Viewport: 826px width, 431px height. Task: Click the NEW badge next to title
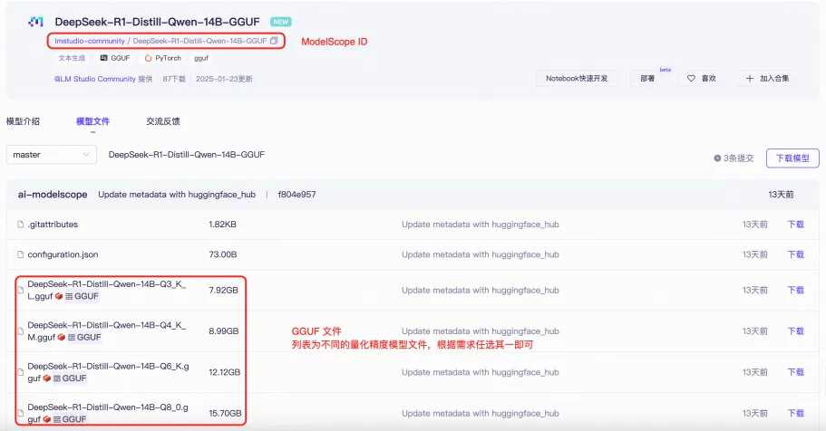point(281,22)
